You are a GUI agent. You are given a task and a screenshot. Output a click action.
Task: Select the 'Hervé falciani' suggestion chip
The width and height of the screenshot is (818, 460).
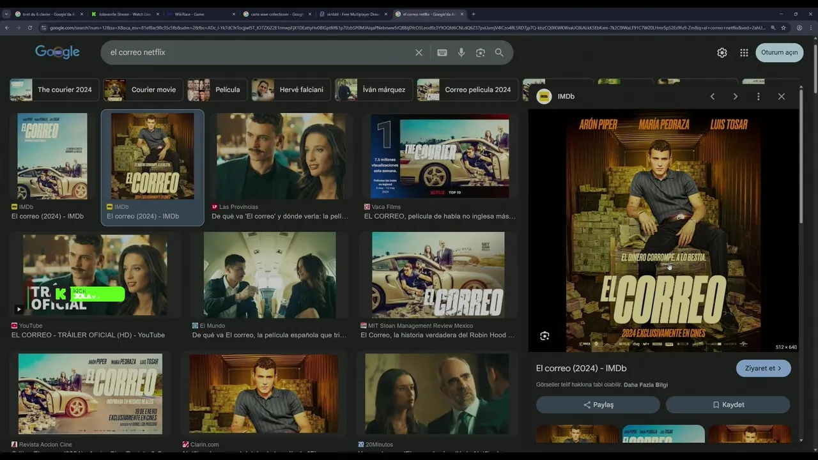[x=291, y=89]
